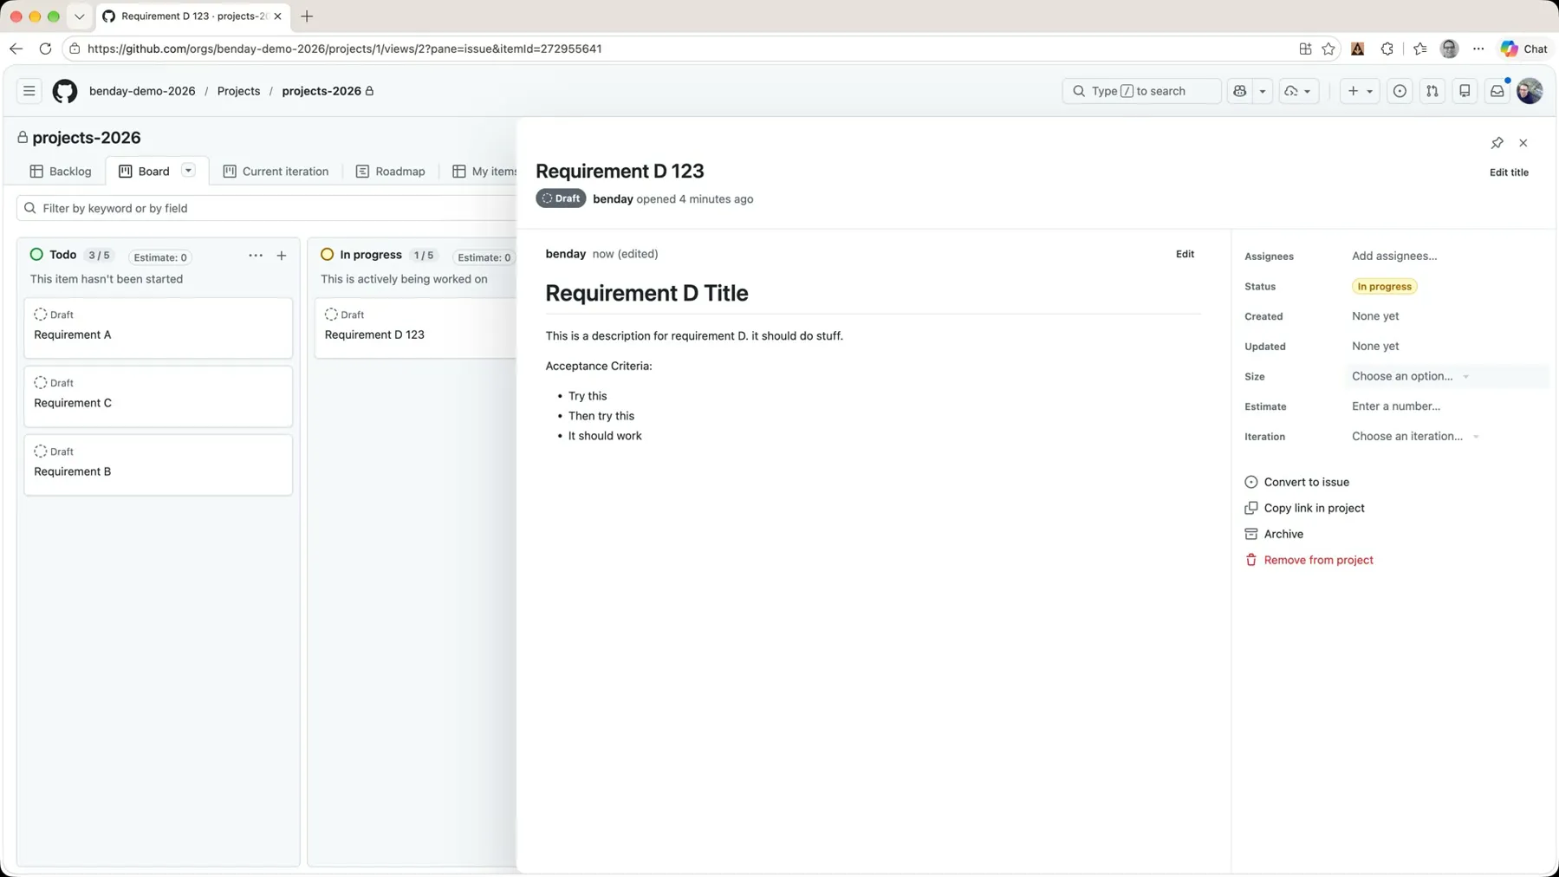Open the GitHub global navigation menu
The width and height of the screenshot is (1559, 877).
click(29, 91)
